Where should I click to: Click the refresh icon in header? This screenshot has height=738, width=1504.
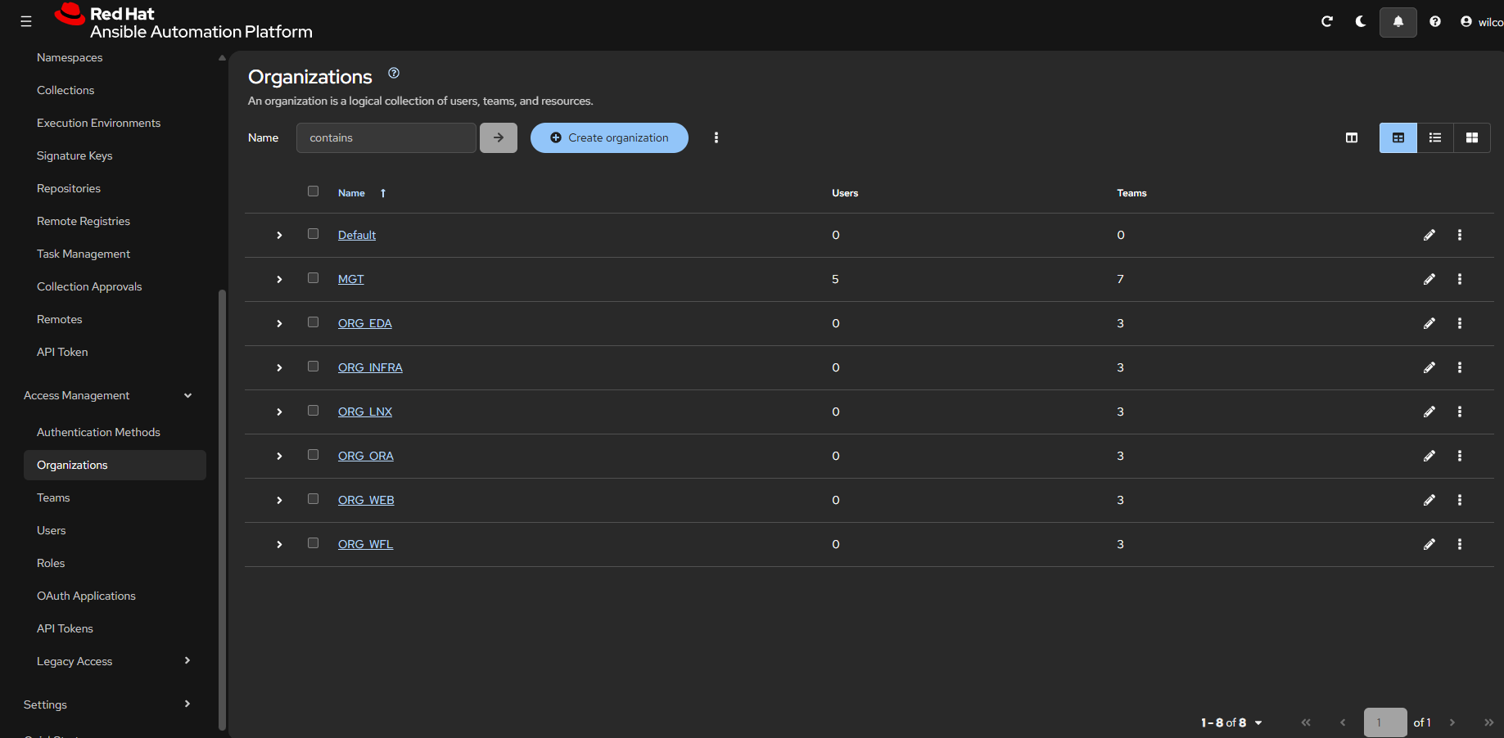[x=1327, y=22]
